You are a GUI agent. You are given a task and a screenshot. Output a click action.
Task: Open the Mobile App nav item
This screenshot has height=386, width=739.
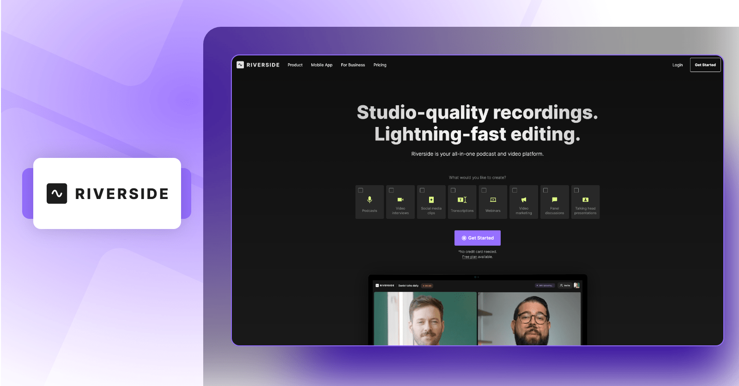coord(321,65)
